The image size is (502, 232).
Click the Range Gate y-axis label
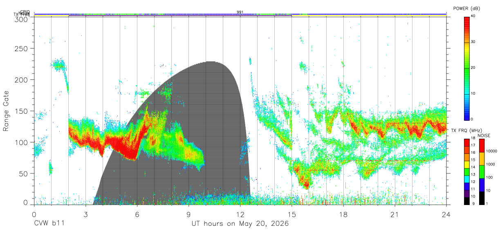pos(6,111)
